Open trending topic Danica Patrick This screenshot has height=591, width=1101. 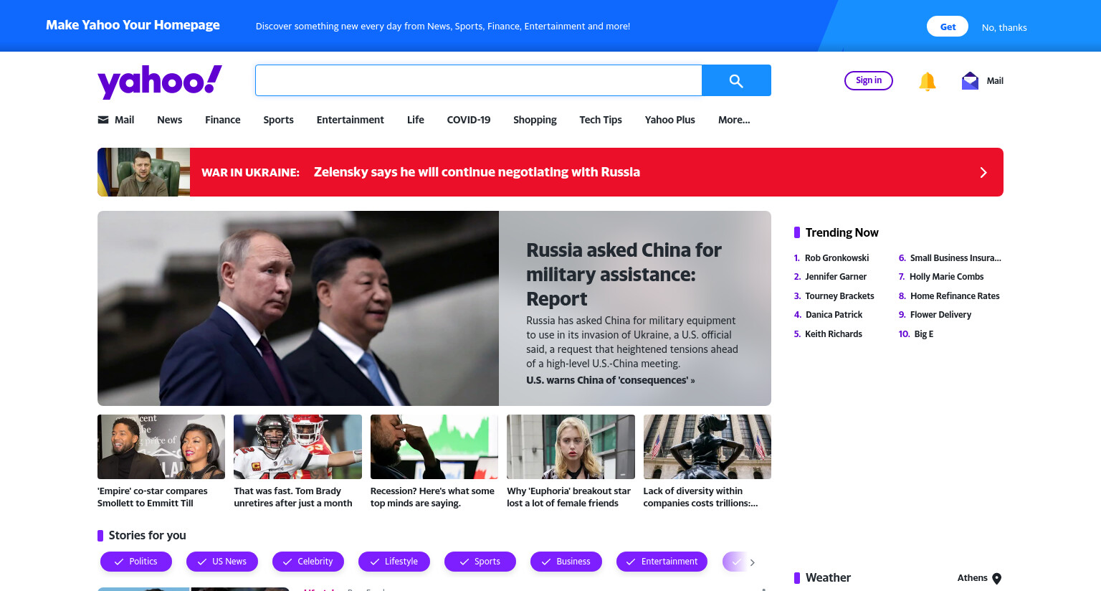pyautogui.click(x=834, y=315)
